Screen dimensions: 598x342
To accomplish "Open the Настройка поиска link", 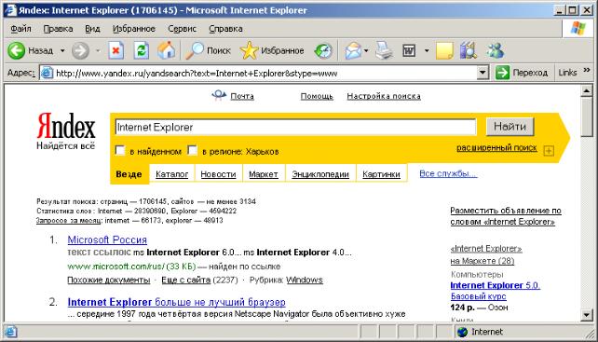I will [x=384, y=96].
